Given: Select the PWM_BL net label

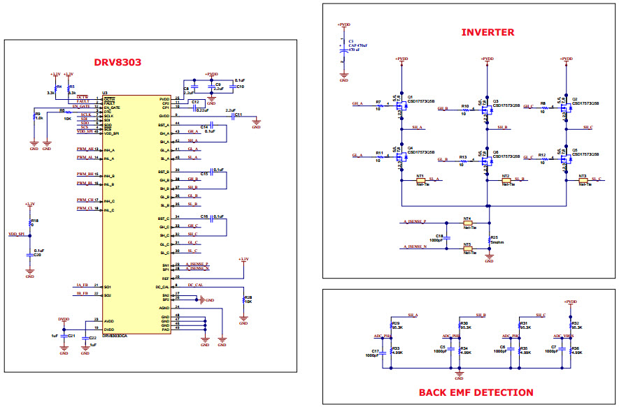Looking at the screenshot, I should click(85, 183).
